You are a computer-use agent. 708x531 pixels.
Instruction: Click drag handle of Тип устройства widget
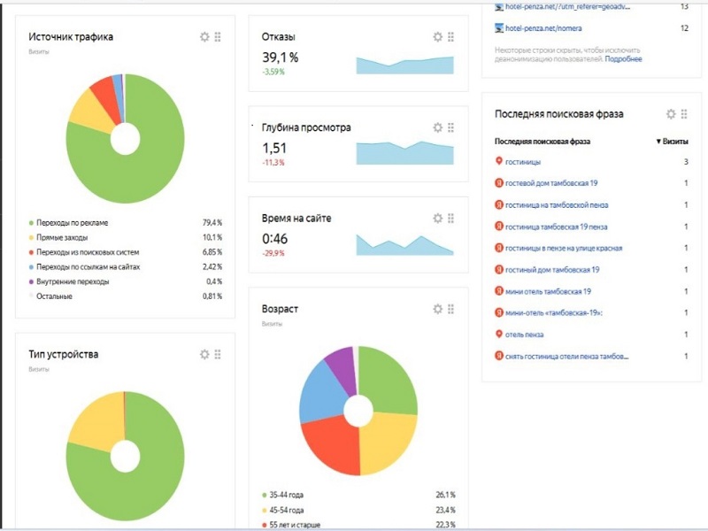[218, 355]
